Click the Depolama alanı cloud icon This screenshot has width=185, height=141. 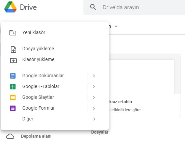pyautogui.click(x=10, y=137)
